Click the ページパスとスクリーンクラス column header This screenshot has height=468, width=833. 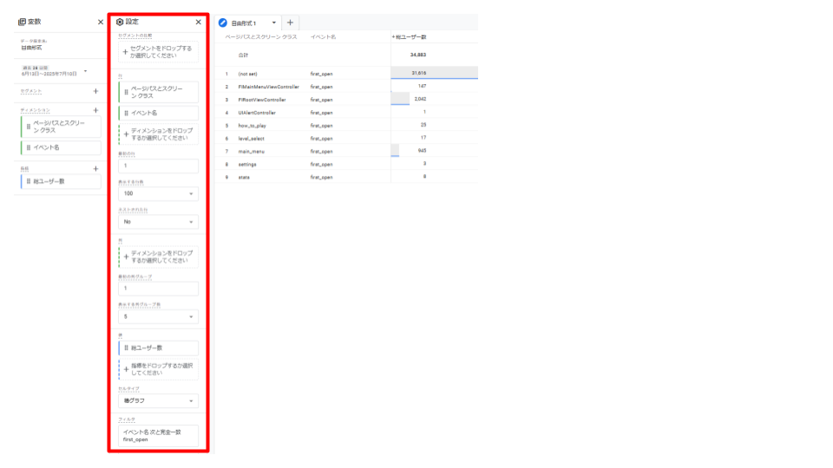(x=261, y=37)
